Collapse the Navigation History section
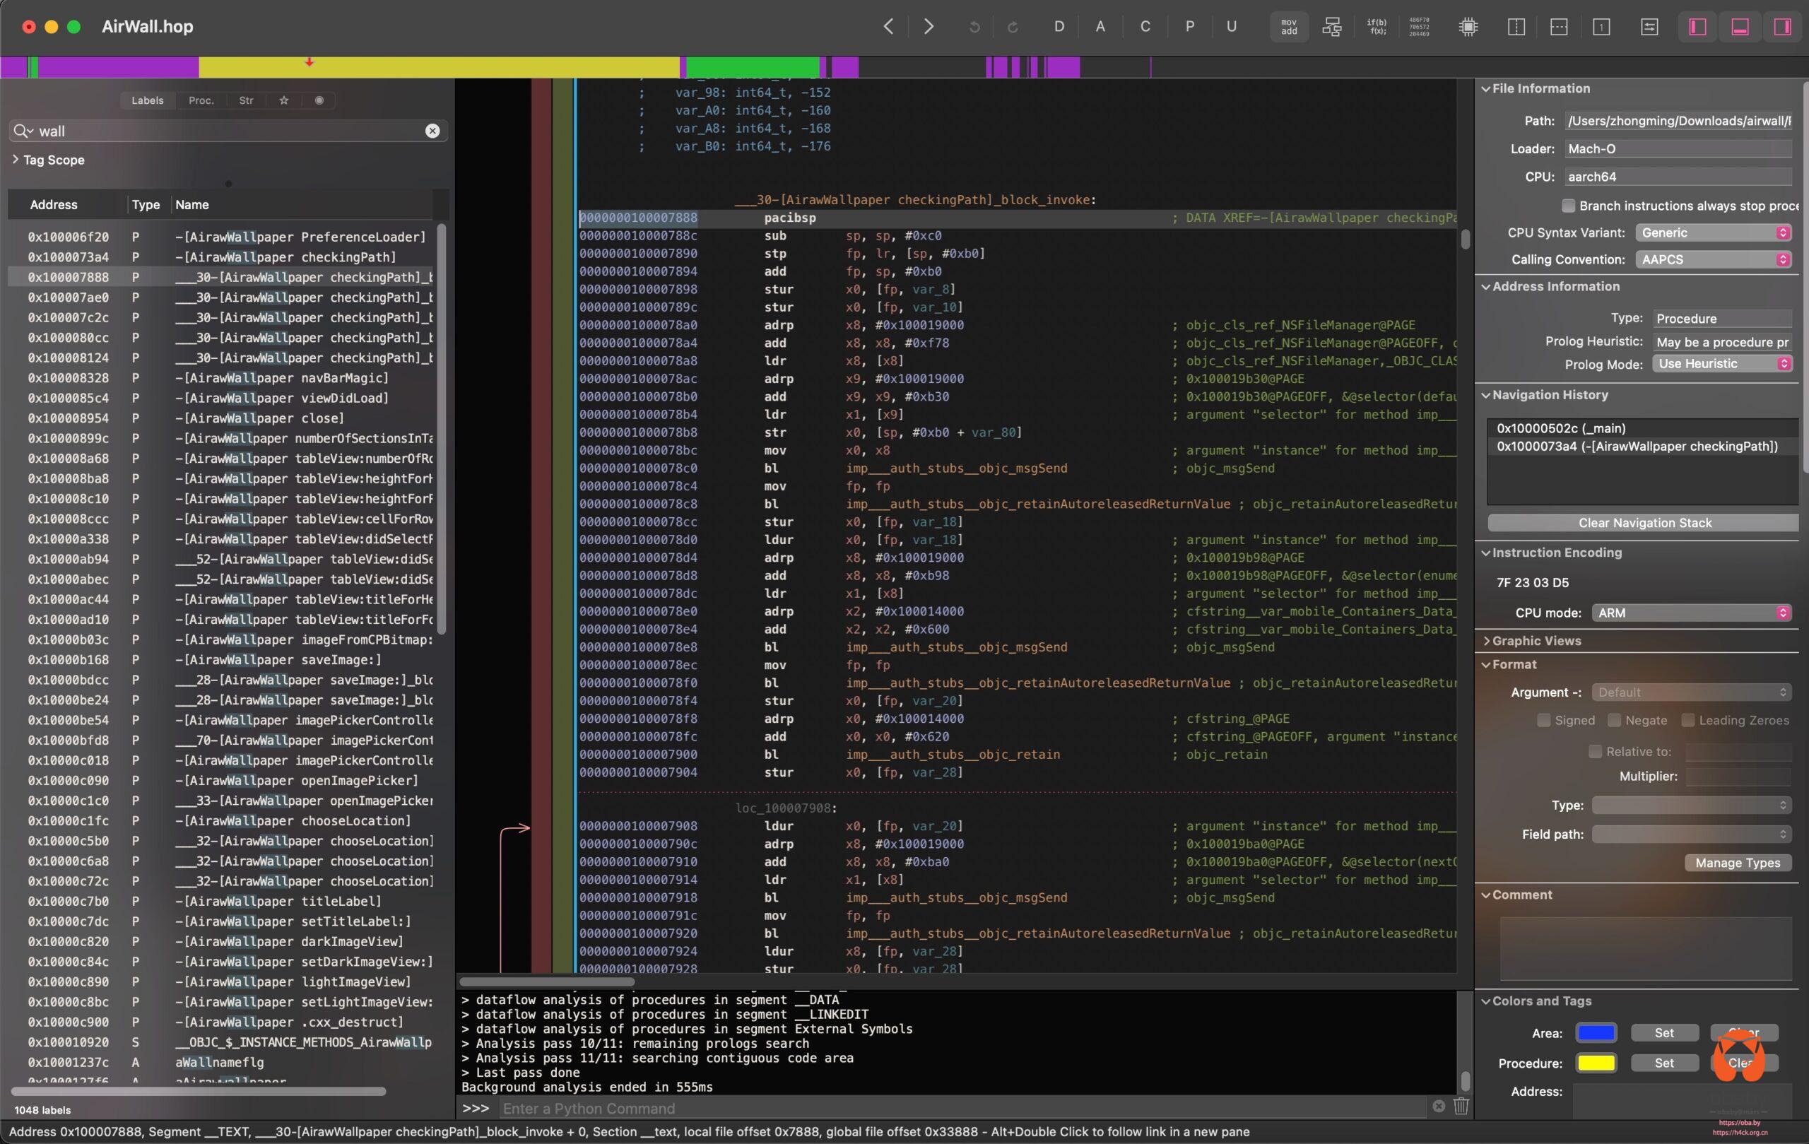 tap(1485, 395)
